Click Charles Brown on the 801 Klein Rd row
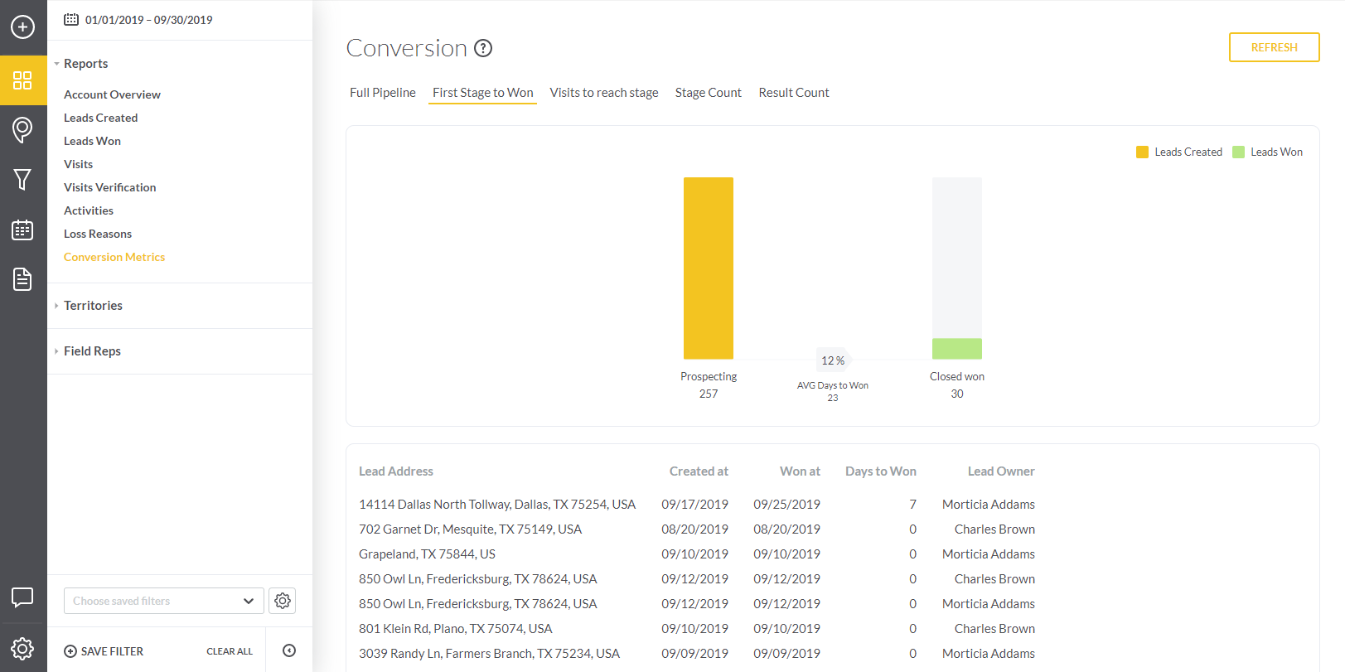This screenshot has width=1345, height=672. click(994, 629)
